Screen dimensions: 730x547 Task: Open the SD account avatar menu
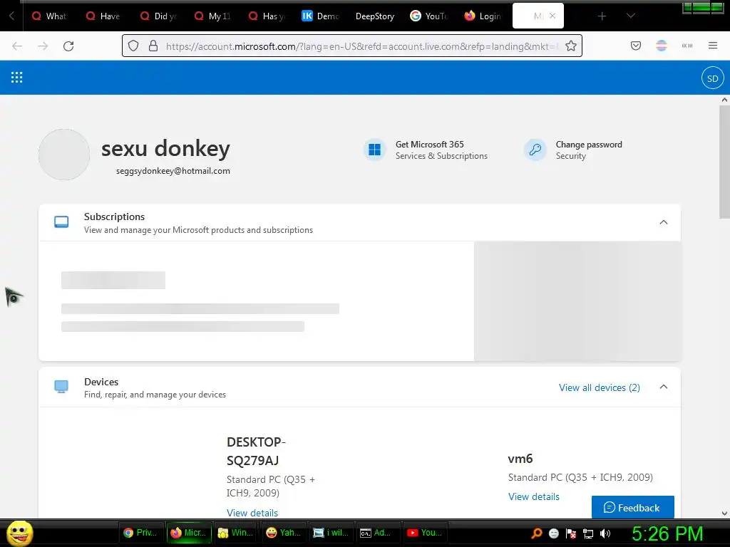[x=712, y=78]
